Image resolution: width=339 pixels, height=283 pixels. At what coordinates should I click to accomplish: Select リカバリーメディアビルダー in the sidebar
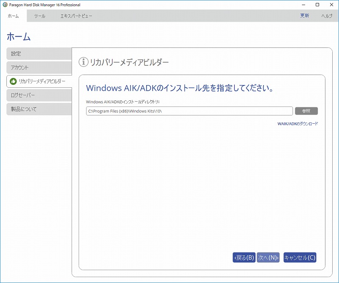[39, 81]
